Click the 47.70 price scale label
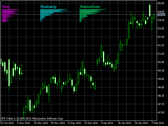168x126 pixels. click(161, 104)
